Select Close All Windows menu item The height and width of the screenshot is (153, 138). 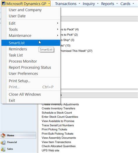pyautogui.click(x=25, y=94)
